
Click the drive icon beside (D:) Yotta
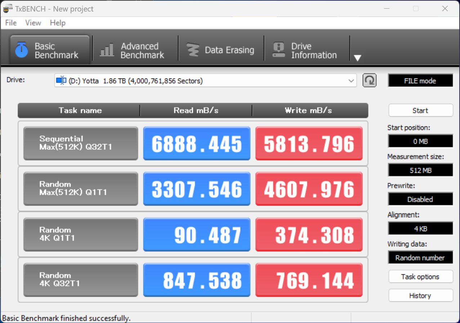point(61,81)
